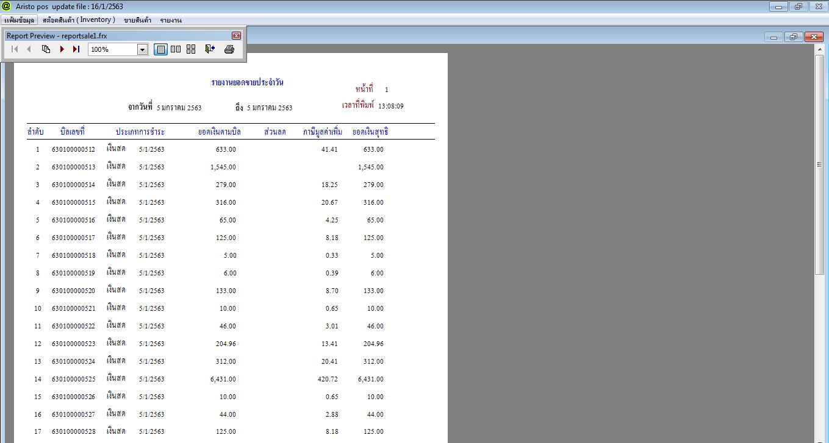Click the vertical scrollbar thumb
The image size is (829, 443).
pos(820,165)
